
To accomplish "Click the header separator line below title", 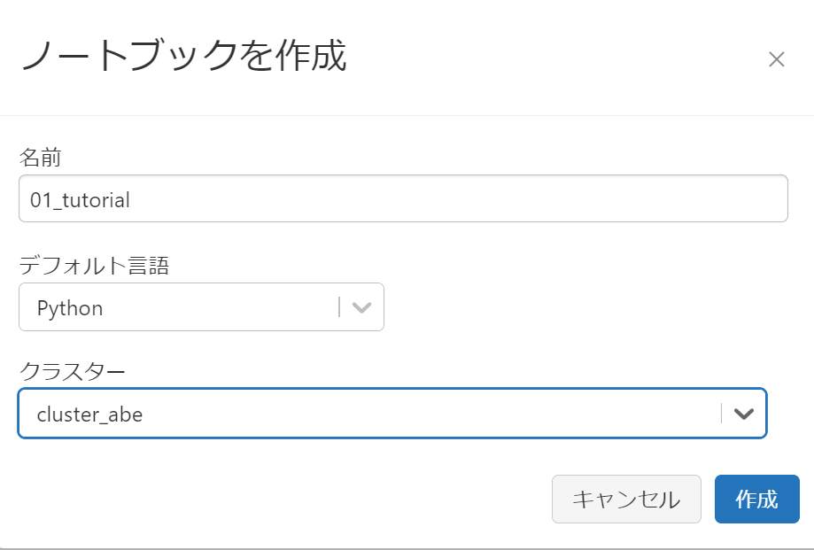I will 407,115.
